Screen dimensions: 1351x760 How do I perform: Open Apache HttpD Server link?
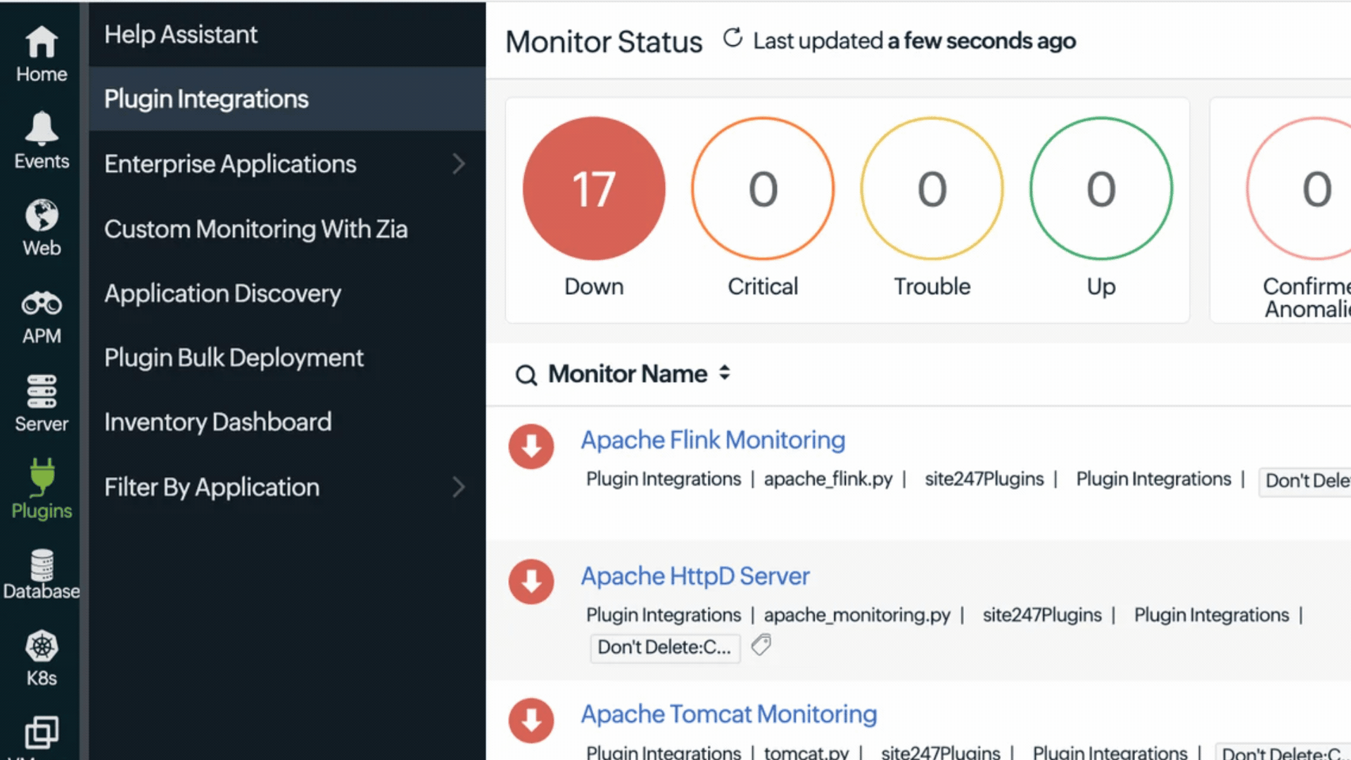695,576
